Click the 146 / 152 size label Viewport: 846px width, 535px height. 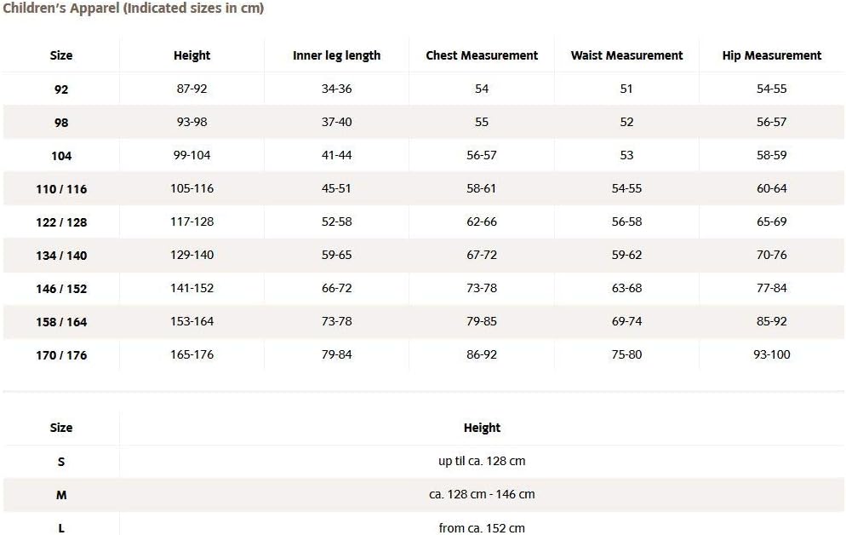61,289
